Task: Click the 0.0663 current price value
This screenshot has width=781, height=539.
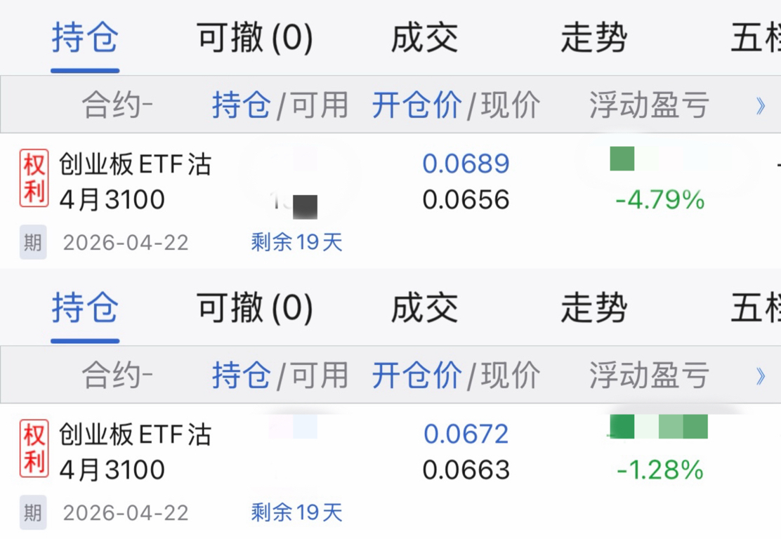Action: 466,470
